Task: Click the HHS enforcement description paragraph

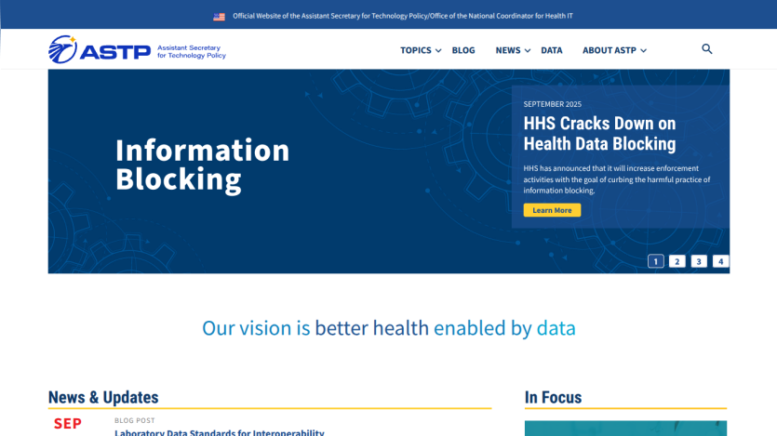Action: (617, 179)
